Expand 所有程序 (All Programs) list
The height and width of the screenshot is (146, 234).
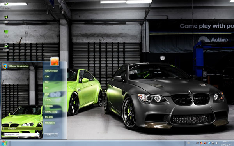[x=22, y=128]
